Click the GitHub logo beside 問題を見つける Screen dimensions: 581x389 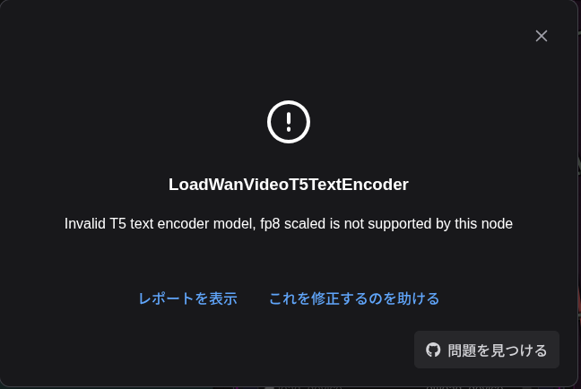tap(433, 350)
